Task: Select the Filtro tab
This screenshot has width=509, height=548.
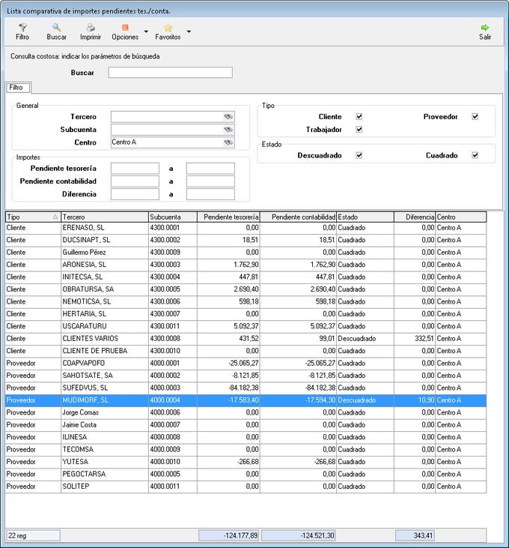Action: (x=18, y=88)
